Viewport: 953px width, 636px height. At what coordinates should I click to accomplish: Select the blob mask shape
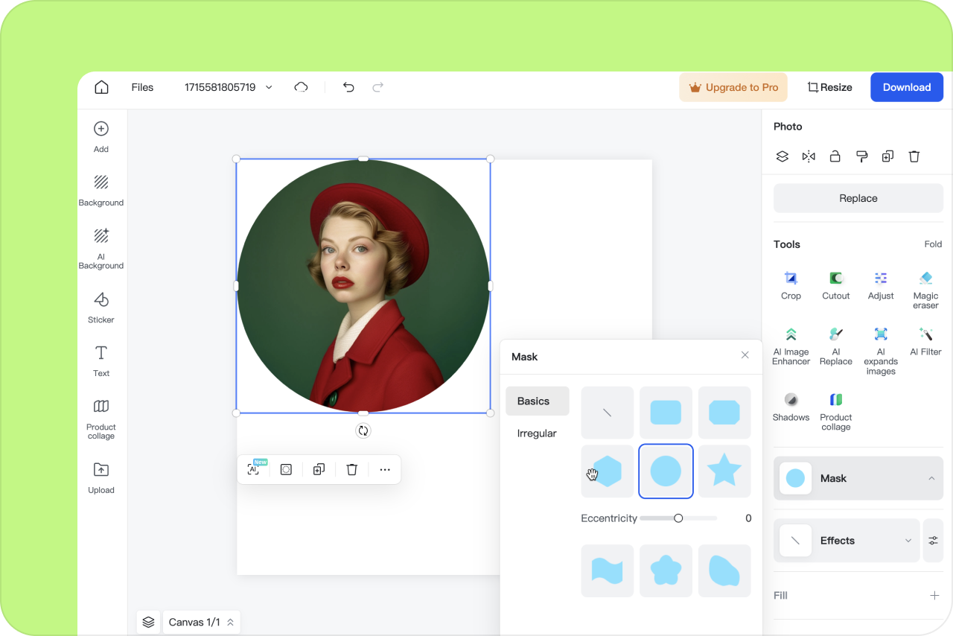tap(724, 571)
